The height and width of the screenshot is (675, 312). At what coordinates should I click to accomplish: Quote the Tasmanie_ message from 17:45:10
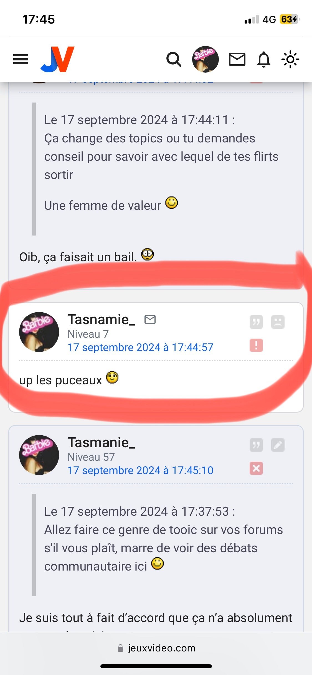tap(256, 445)
